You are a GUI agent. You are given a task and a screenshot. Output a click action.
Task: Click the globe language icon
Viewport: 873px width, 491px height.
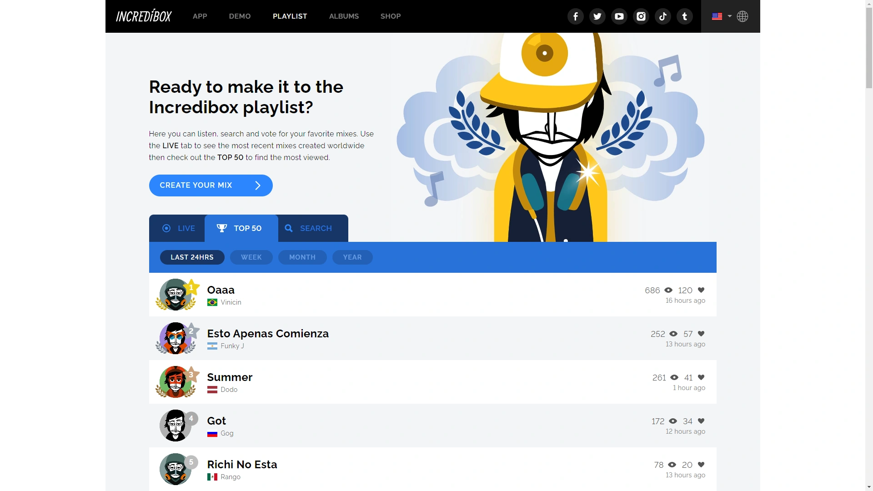(x=743, y=16)
